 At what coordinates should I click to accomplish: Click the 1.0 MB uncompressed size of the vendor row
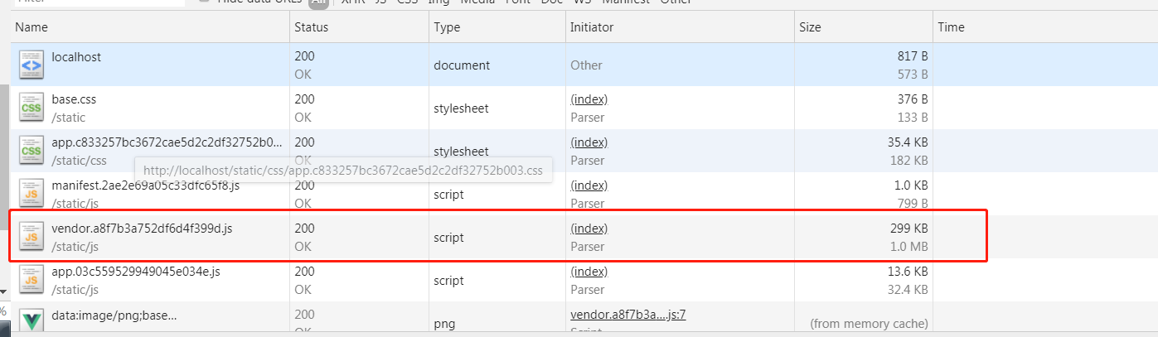coord(911,247)
